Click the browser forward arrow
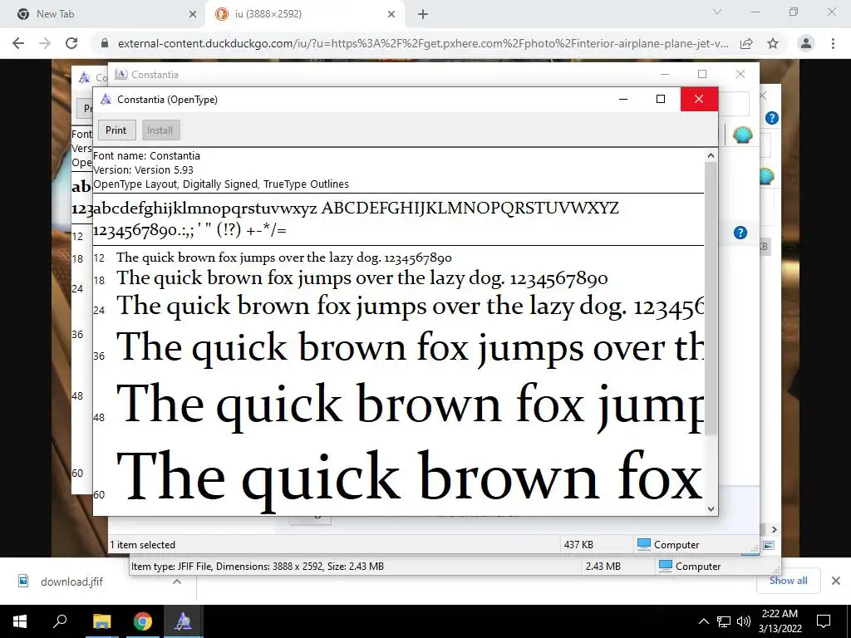 (45, 43)
